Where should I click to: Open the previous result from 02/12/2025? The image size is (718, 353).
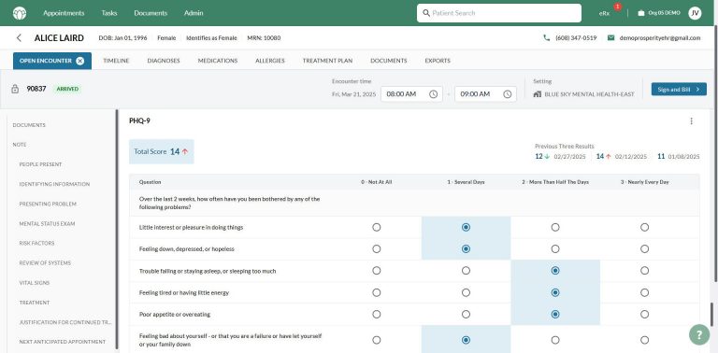pos(622,156)
